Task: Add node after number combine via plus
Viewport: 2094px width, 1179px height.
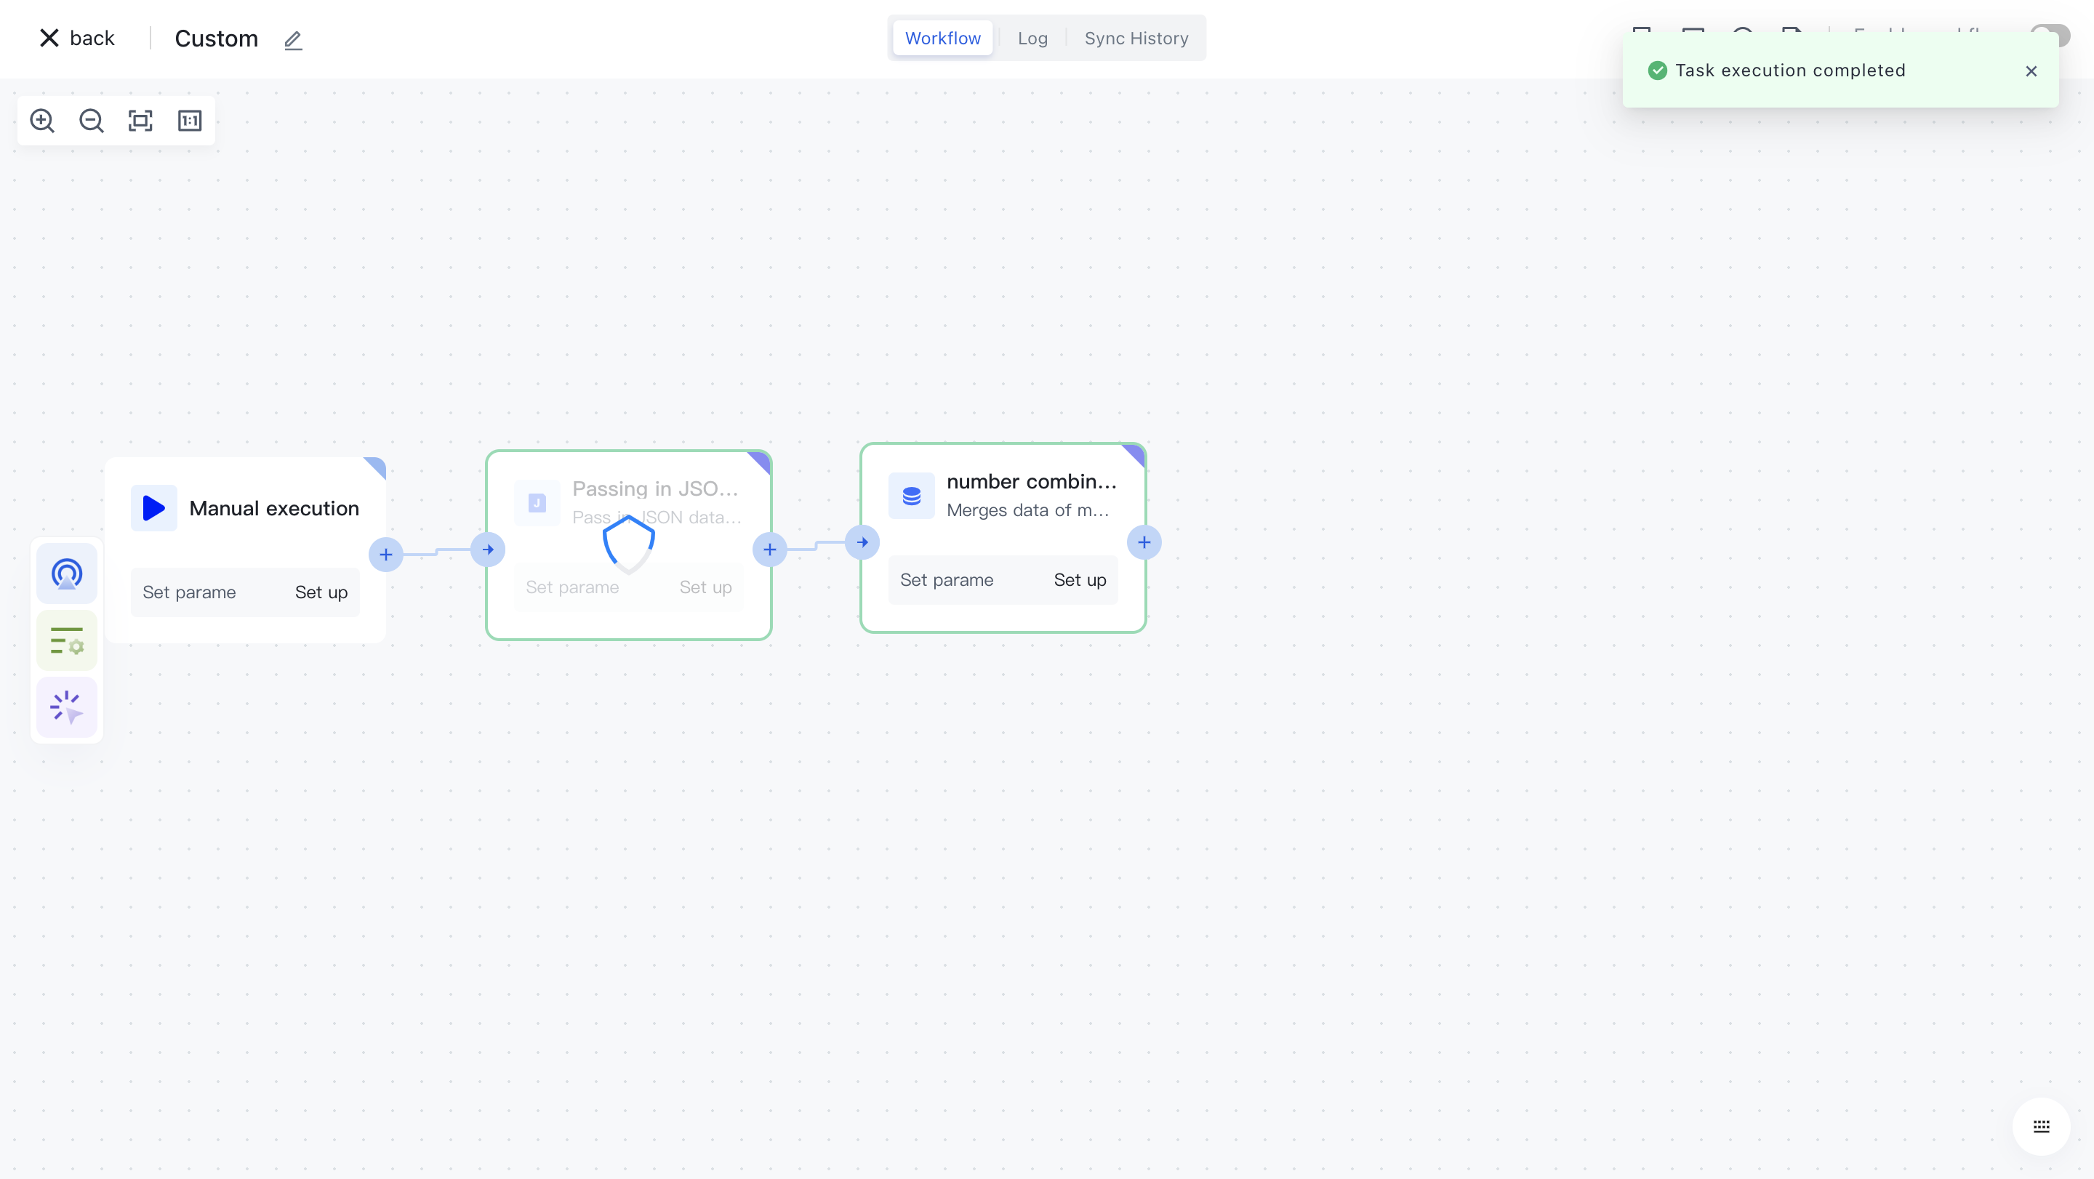Action: [1144, 543]
